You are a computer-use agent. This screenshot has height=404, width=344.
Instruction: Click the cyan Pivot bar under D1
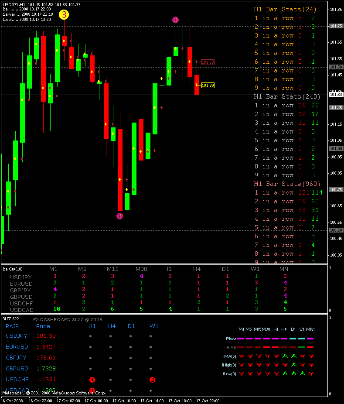pyautogui.click(x=293, y=339)
